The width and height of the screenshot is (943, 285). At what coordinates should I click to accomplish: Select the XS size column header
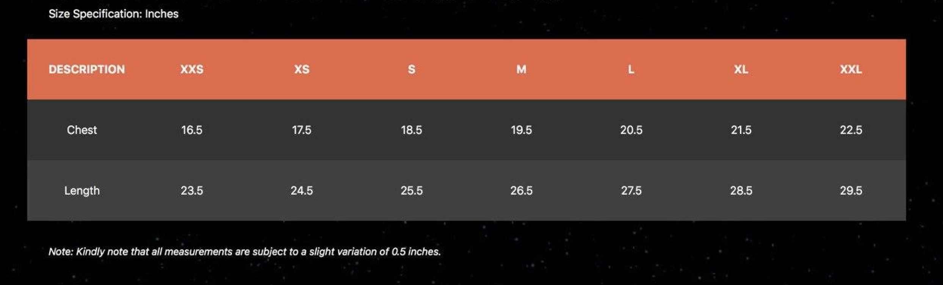(302, 69)
